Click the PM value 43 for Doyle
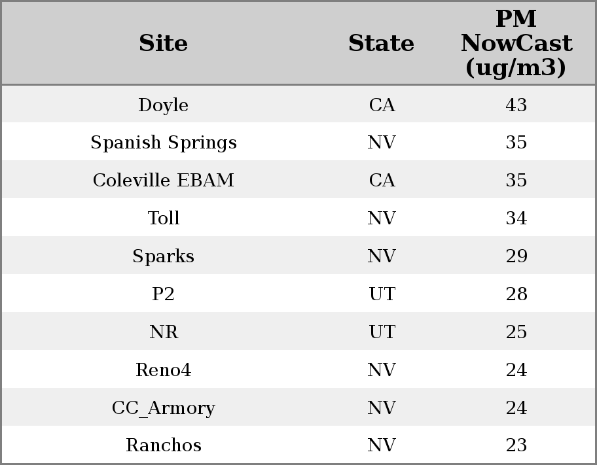The width and height of the screenshot is (597, 465). click(x=516, y=105)
